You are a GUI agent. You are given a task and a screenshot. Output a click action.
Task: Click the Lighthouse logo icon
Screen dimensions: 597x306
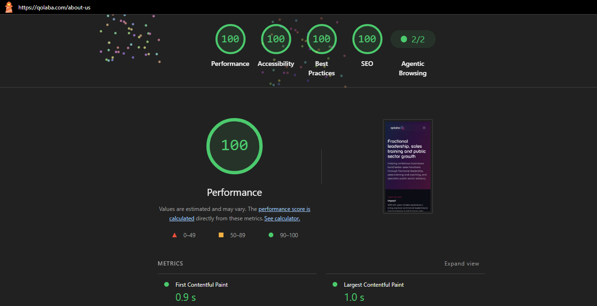(8, 7)
